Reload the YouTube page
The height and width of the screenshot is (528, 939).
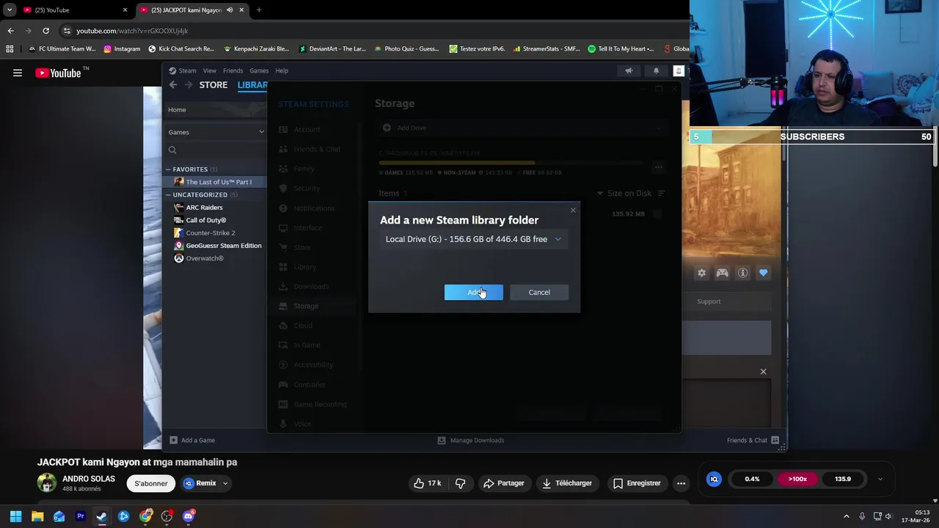click(45, 31)
